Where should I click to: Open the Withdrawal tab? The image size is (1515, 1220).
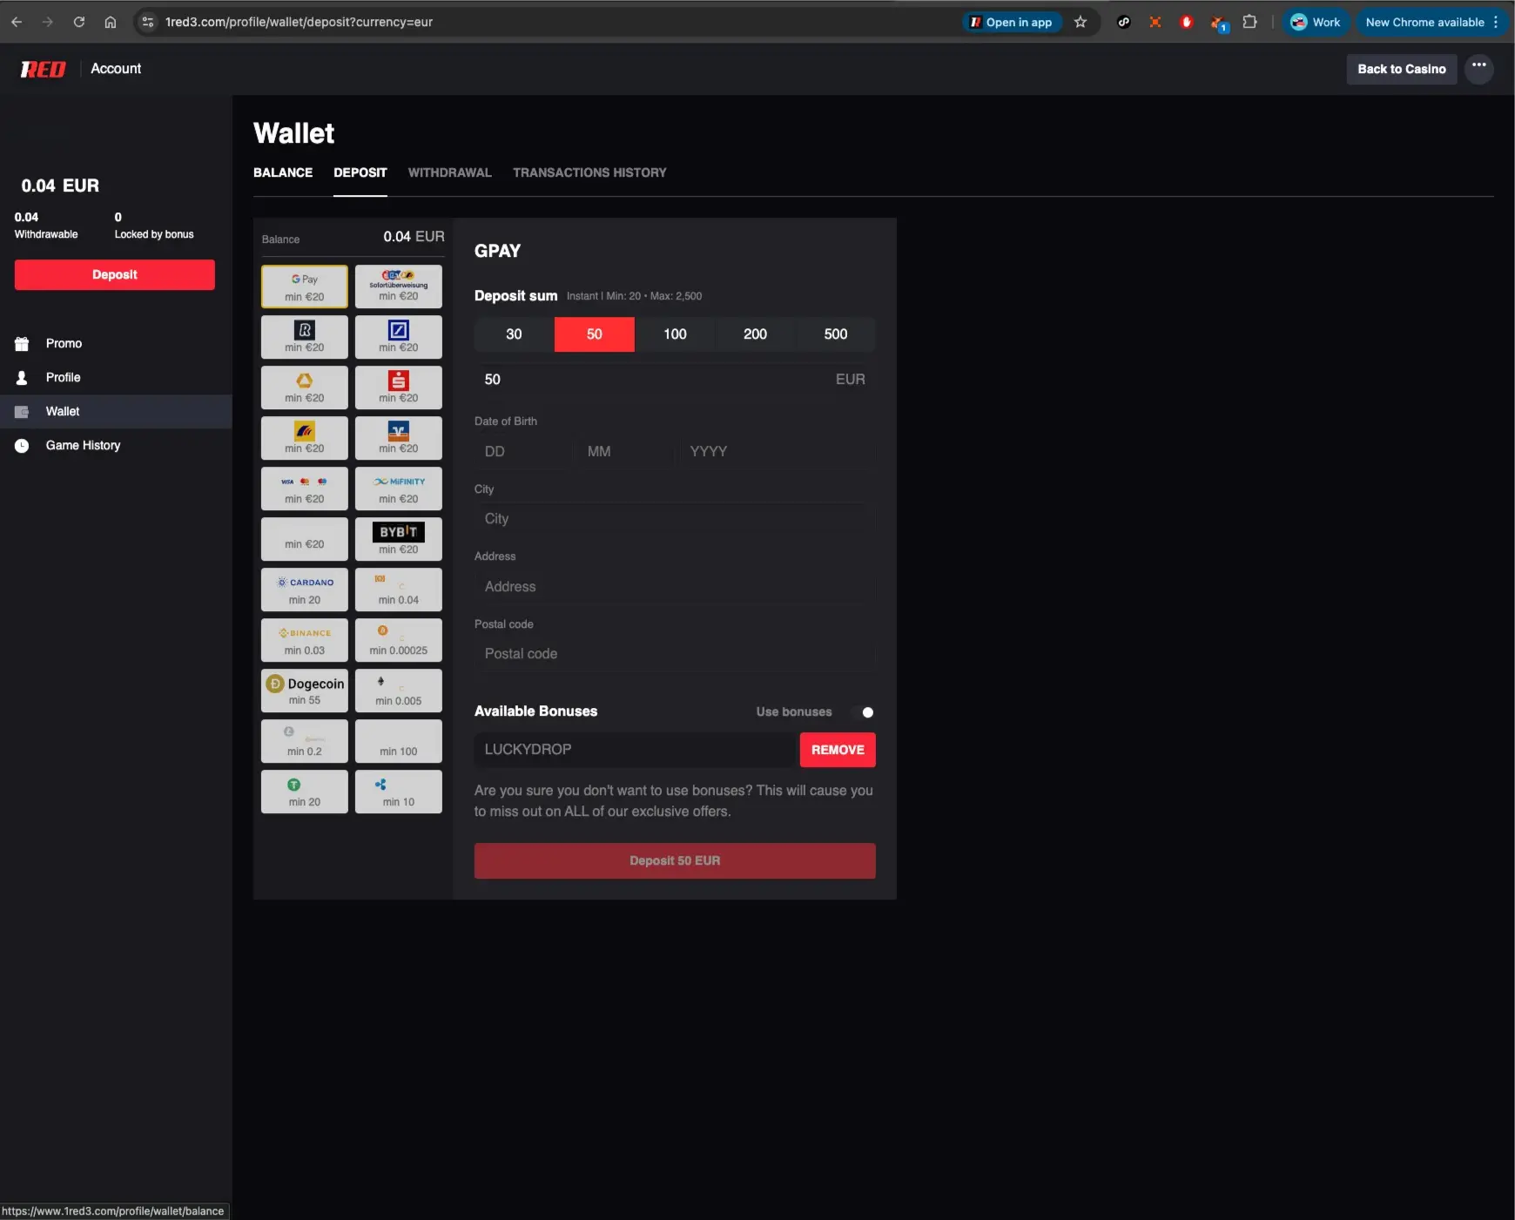pos(450,172)
